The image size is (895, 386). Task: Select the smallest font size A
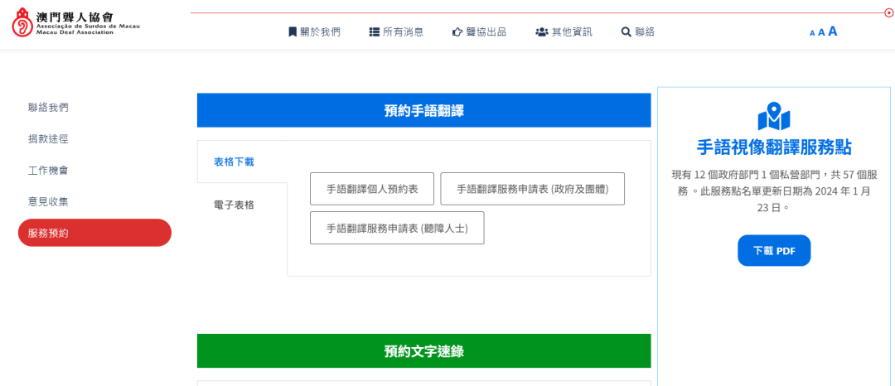(x=812, y=33)
